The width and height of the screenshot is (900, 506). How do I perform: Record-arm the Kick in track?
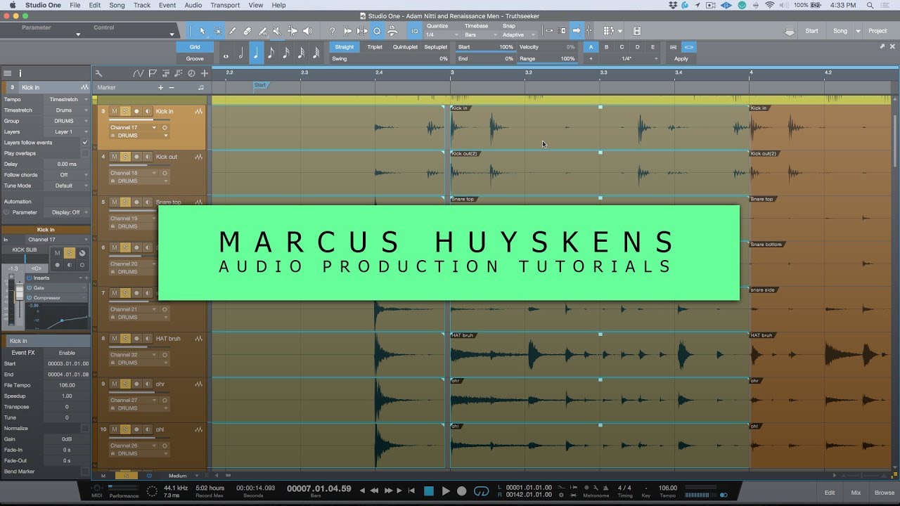coord(136,111)
